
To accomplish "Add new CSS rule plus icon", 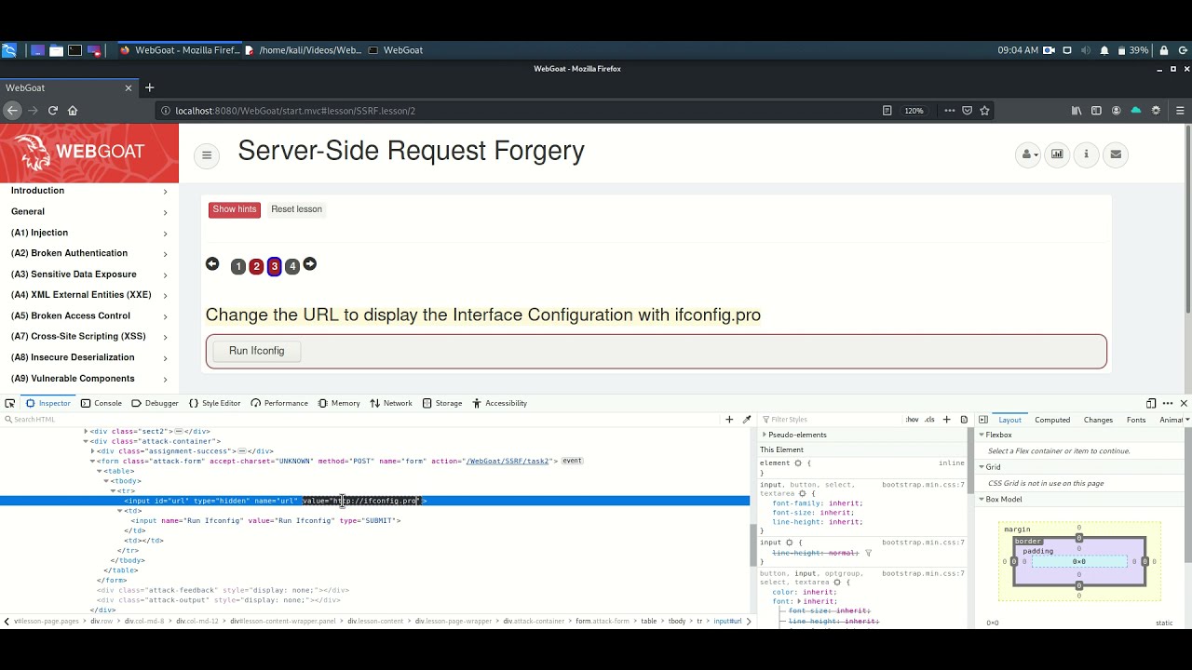I will click(x=947, y=420).
